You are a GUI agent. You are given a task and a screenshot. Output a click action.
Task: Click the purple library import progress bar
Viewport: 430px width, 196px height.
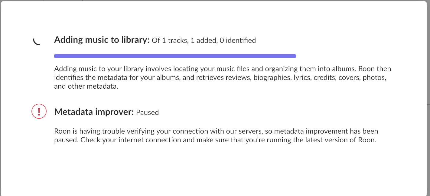click(x=175, y=56)
